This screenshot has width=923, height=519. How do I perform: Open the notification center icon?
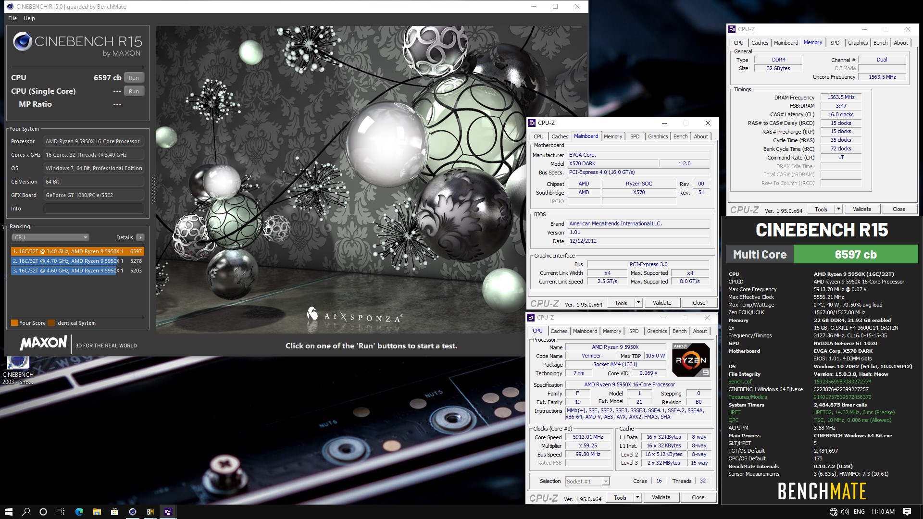click(x=907, y=512)
